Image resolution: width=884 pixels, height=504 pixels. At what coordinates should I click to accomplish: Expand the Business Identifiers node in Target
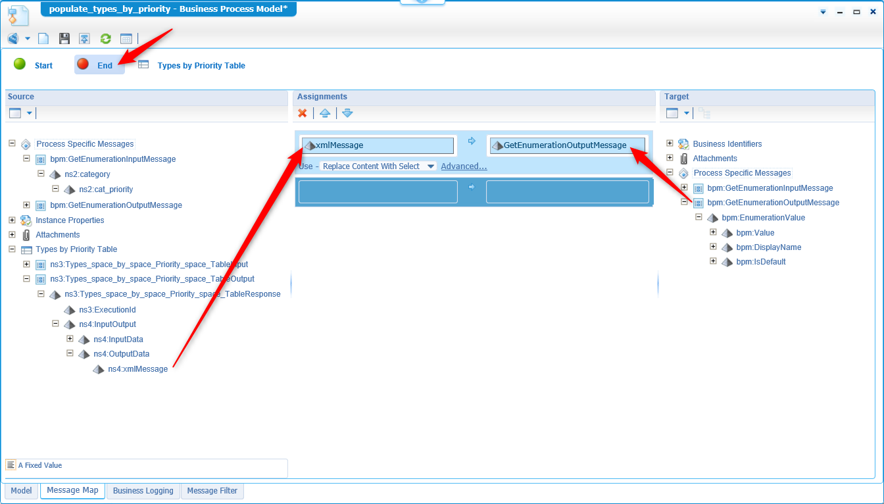(x=670, y=143)
